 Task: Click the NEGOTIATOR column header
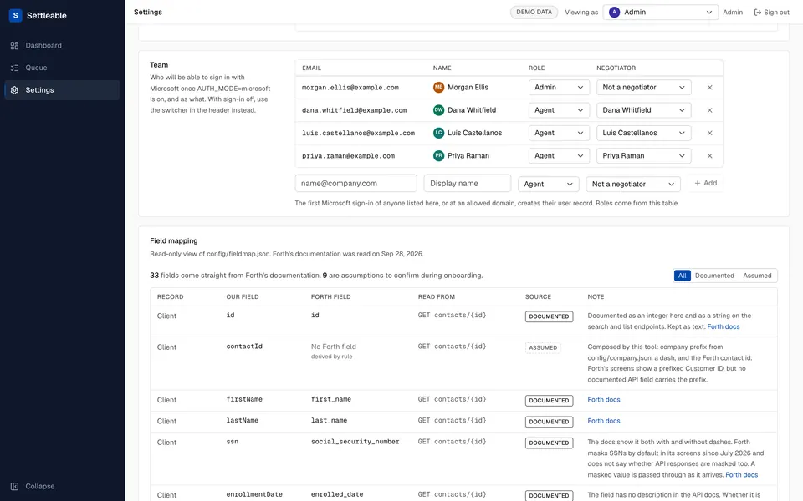pyautogui.click(x=616, y=68)
